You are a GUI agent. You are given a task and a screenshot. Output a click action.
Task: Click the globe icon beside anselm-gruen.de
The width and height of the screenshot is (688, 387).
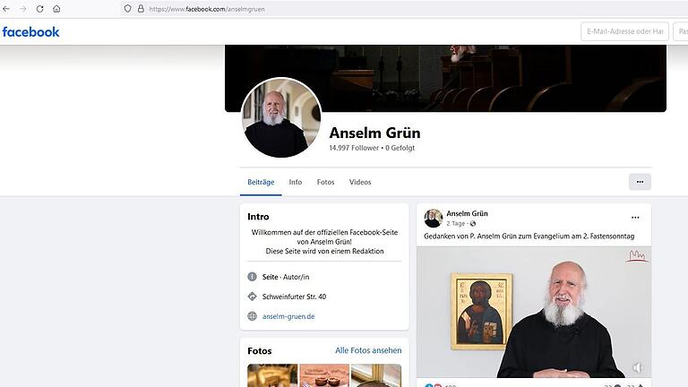click(x=252, y=316)
